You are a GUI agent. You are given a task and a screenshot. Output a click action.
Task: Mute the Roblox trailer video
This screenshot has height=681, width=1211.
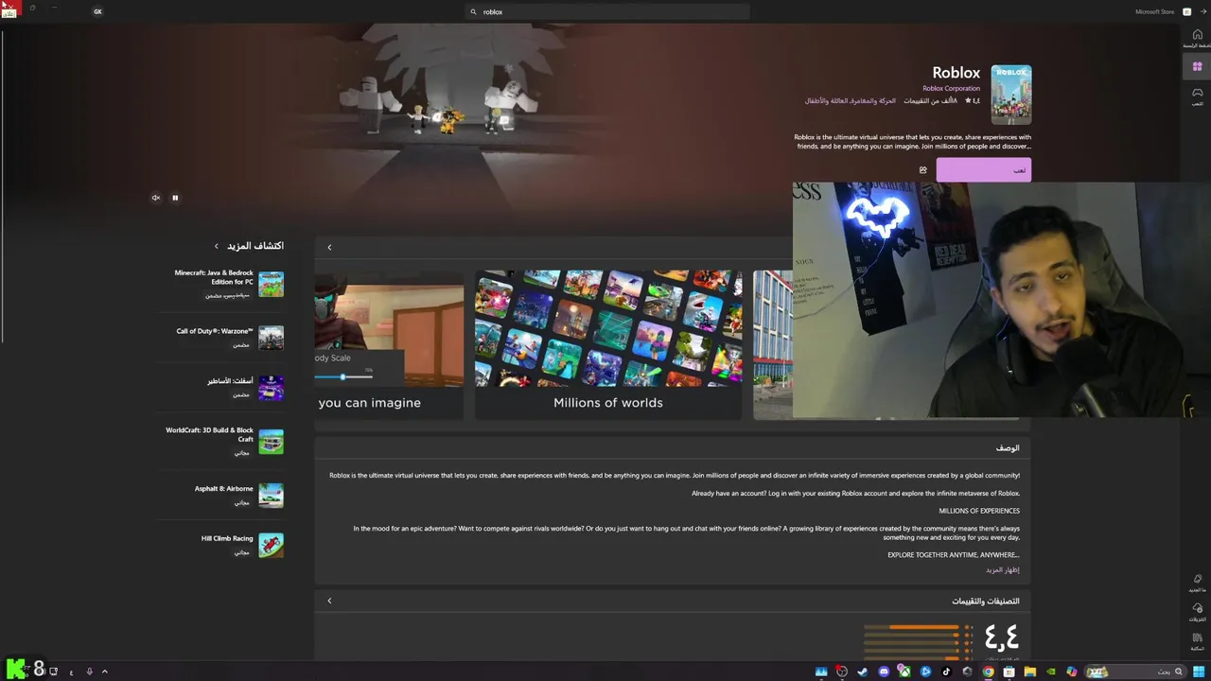(x=156, y=198)
